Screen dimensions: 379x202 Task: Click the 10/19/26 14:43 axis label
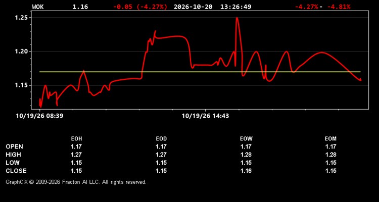(205, 116)
